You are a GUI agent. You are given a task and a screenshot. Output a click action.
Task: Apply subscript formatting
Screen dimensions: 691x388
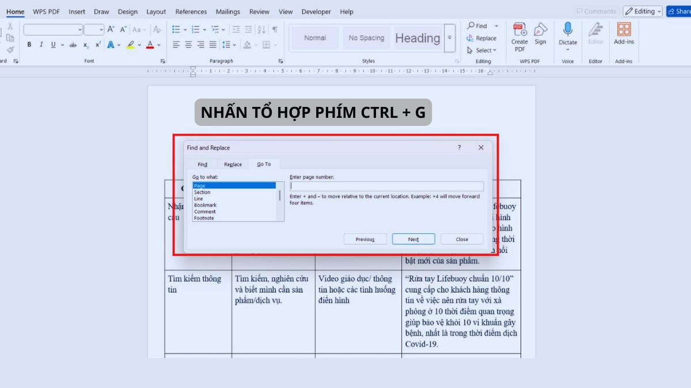point(86,45)
